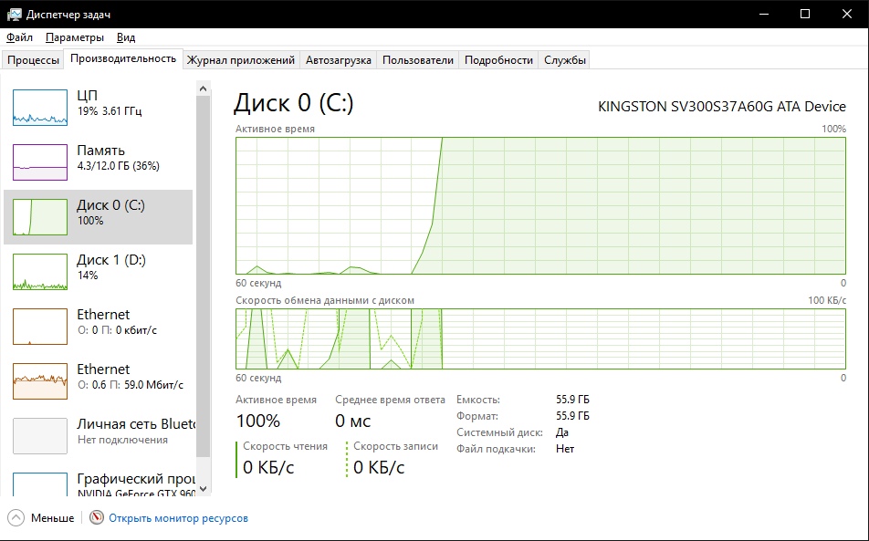
Task: Open the Параметры menu
Action: pyautogui.click(x=75, y=37)
